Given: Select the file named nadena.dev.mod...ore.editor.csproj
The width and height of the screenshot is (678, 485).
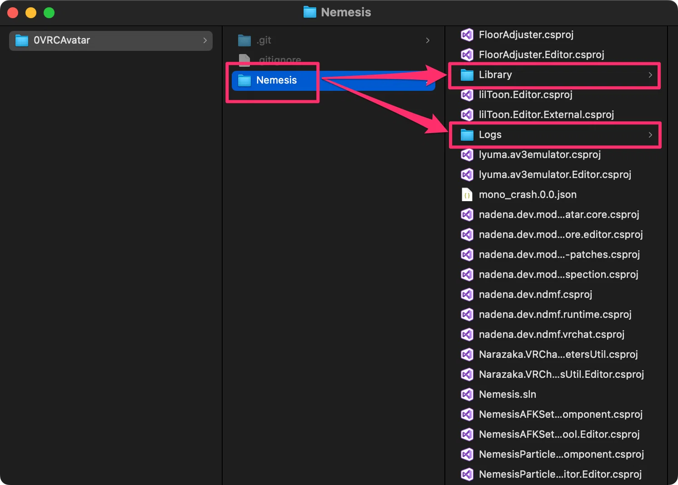Looking at the screenshot, I should (561, 234).
